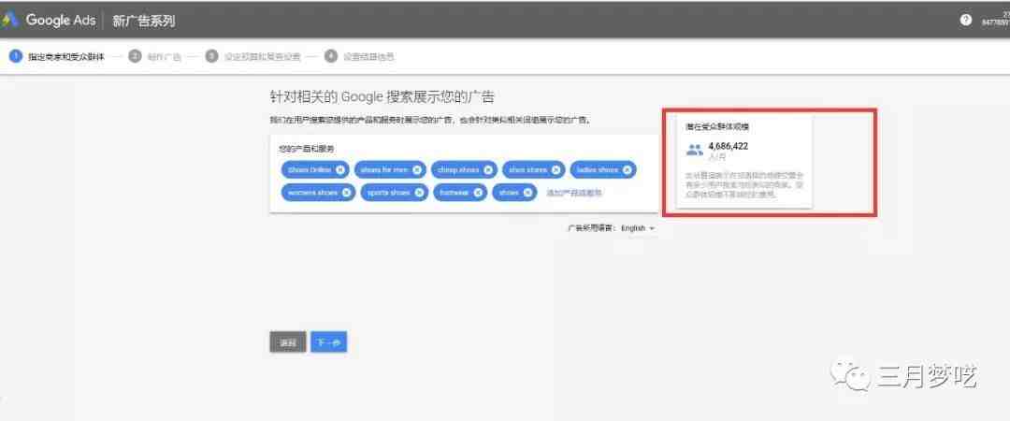Open the ad language English dropdown
The height and width of the screenshot is (421, 1010).
coord(638,228)
